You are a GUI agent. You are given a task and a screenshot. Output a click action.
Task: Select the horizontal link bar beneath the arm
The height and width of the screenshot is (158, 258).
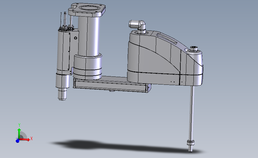(112, 85)
